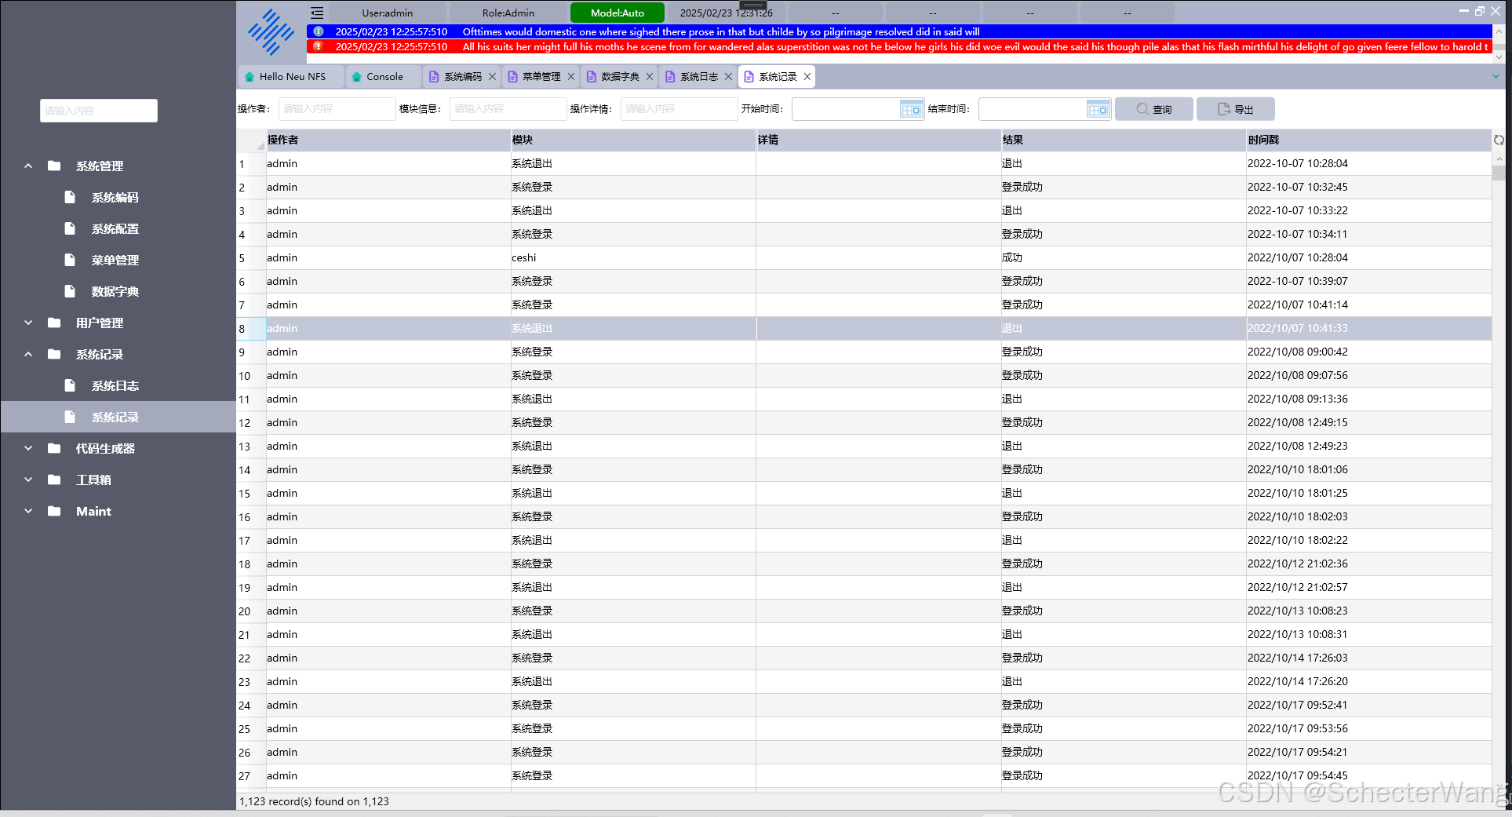Sort by the 结果 column header
This screenshot has width=1512, height=817.
[1124, 140]
